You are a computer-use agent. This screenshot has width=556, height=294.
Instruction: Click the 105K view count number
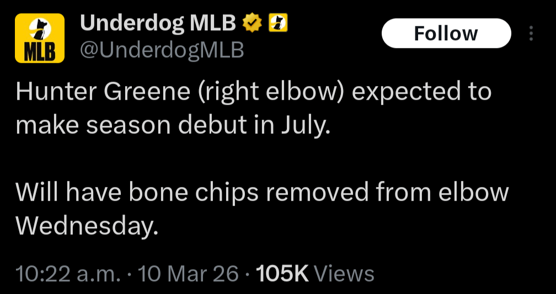click(x=283, y=273)
